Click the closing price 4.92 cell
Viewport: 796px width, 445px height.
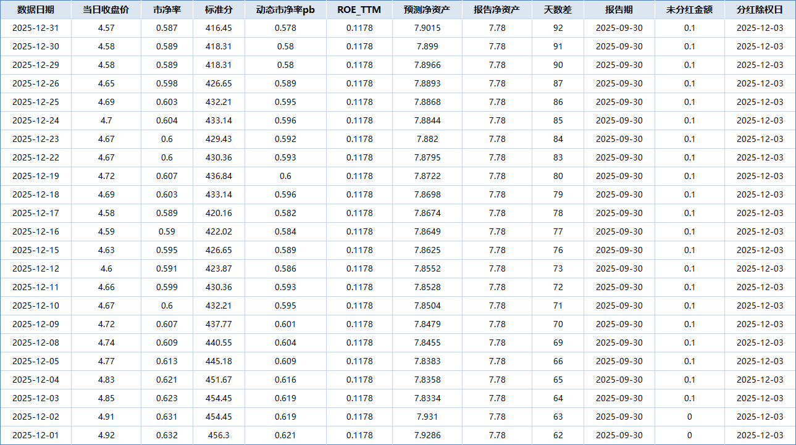106,435
